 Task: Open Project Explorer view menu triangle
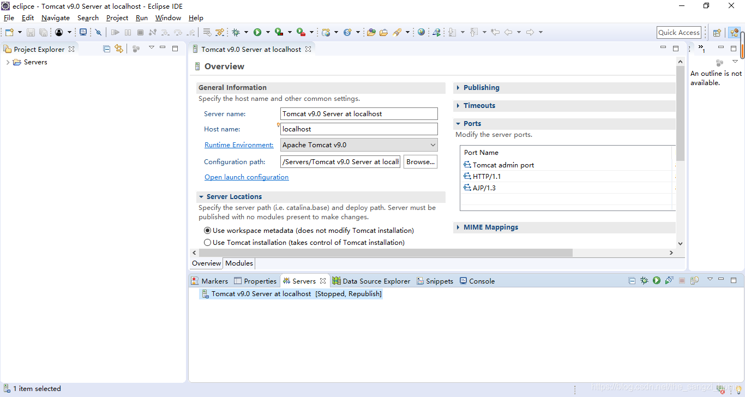pos(152,47)
